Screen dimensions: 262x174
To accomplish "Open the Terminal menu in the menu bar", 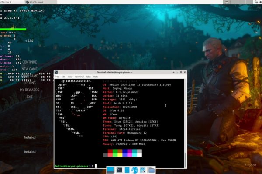I will pos(79,77).
